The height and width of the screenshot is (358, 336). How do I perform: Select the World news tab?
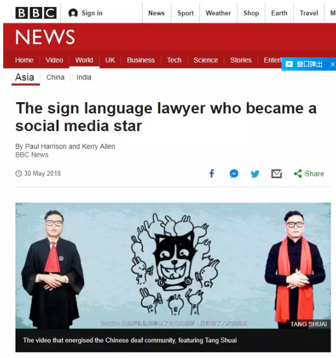84,60
